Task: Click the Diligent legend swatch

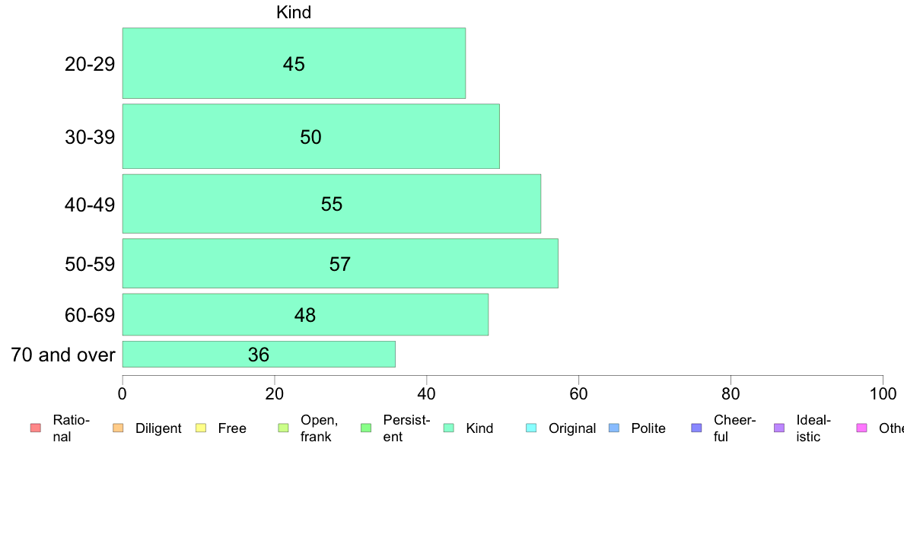Action: pyautogui.click(x=118, y=428)
